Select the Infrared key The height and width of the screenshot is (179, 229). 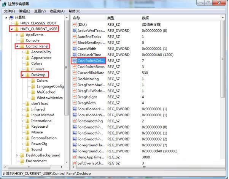(38, 109)
